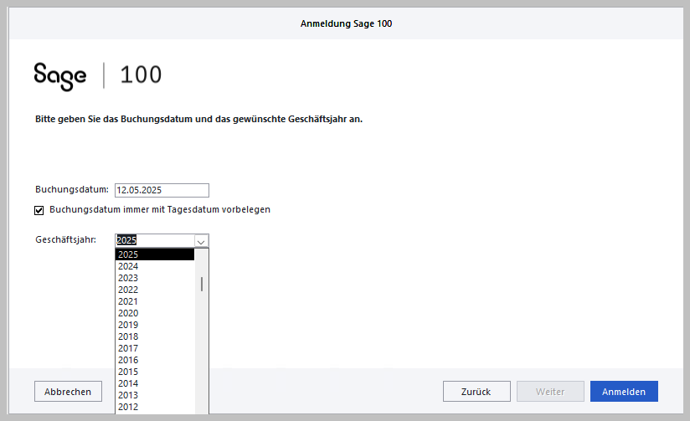Select 2016 in the year list
This screenshot has width=690, height=421.
pyautogui.click(x=154, y=360)
